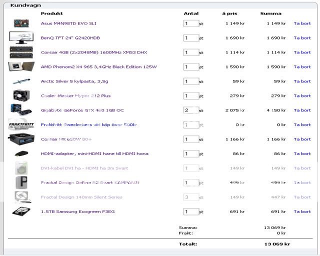Viewport: 320px width, 256px height.
Task: Open AMD Phenom2 X4 965 product link
Action: click(98, 67)
